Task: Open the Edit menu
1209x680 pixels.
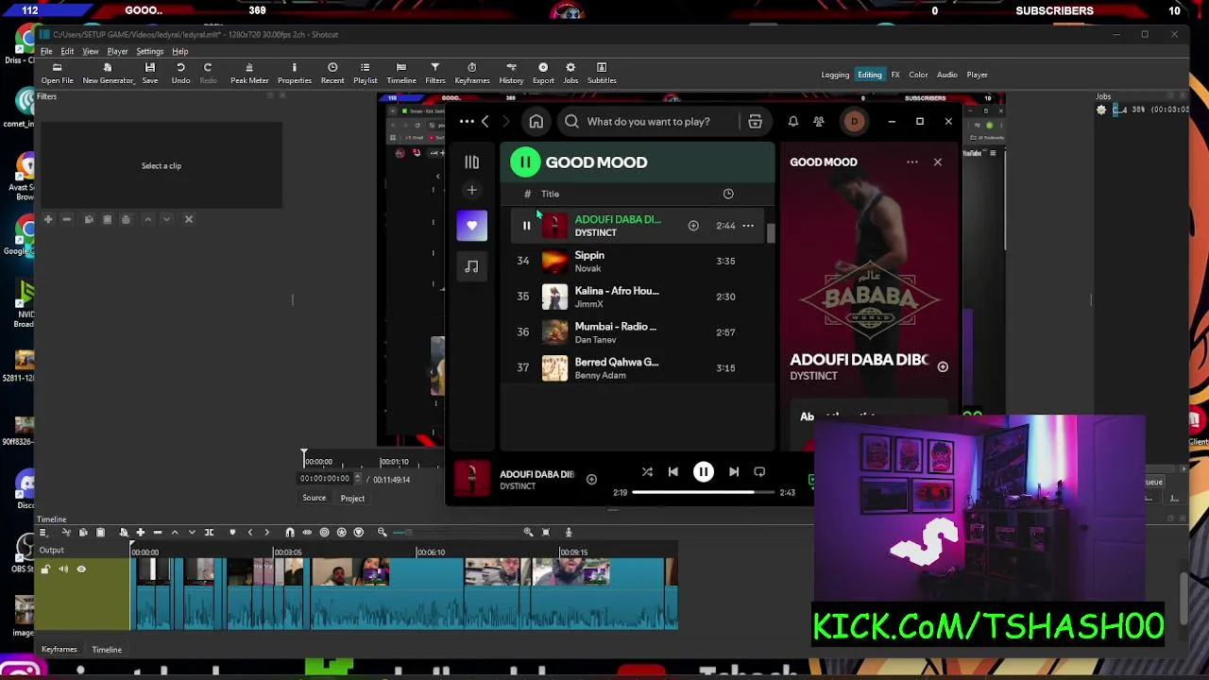Action: click(x=67, y=51)
